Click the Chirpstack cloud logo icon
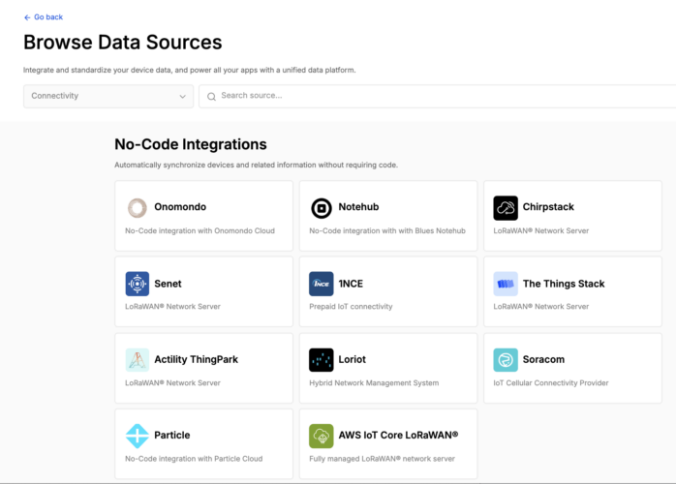 coord(506,208)
